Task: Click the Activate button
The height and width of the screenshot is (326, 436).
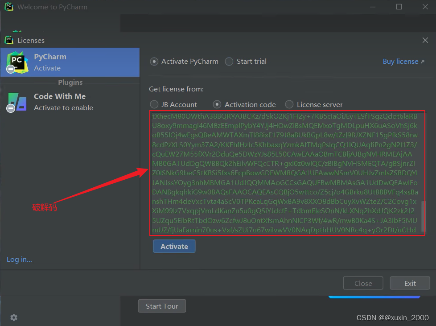Action: (174, 247)
